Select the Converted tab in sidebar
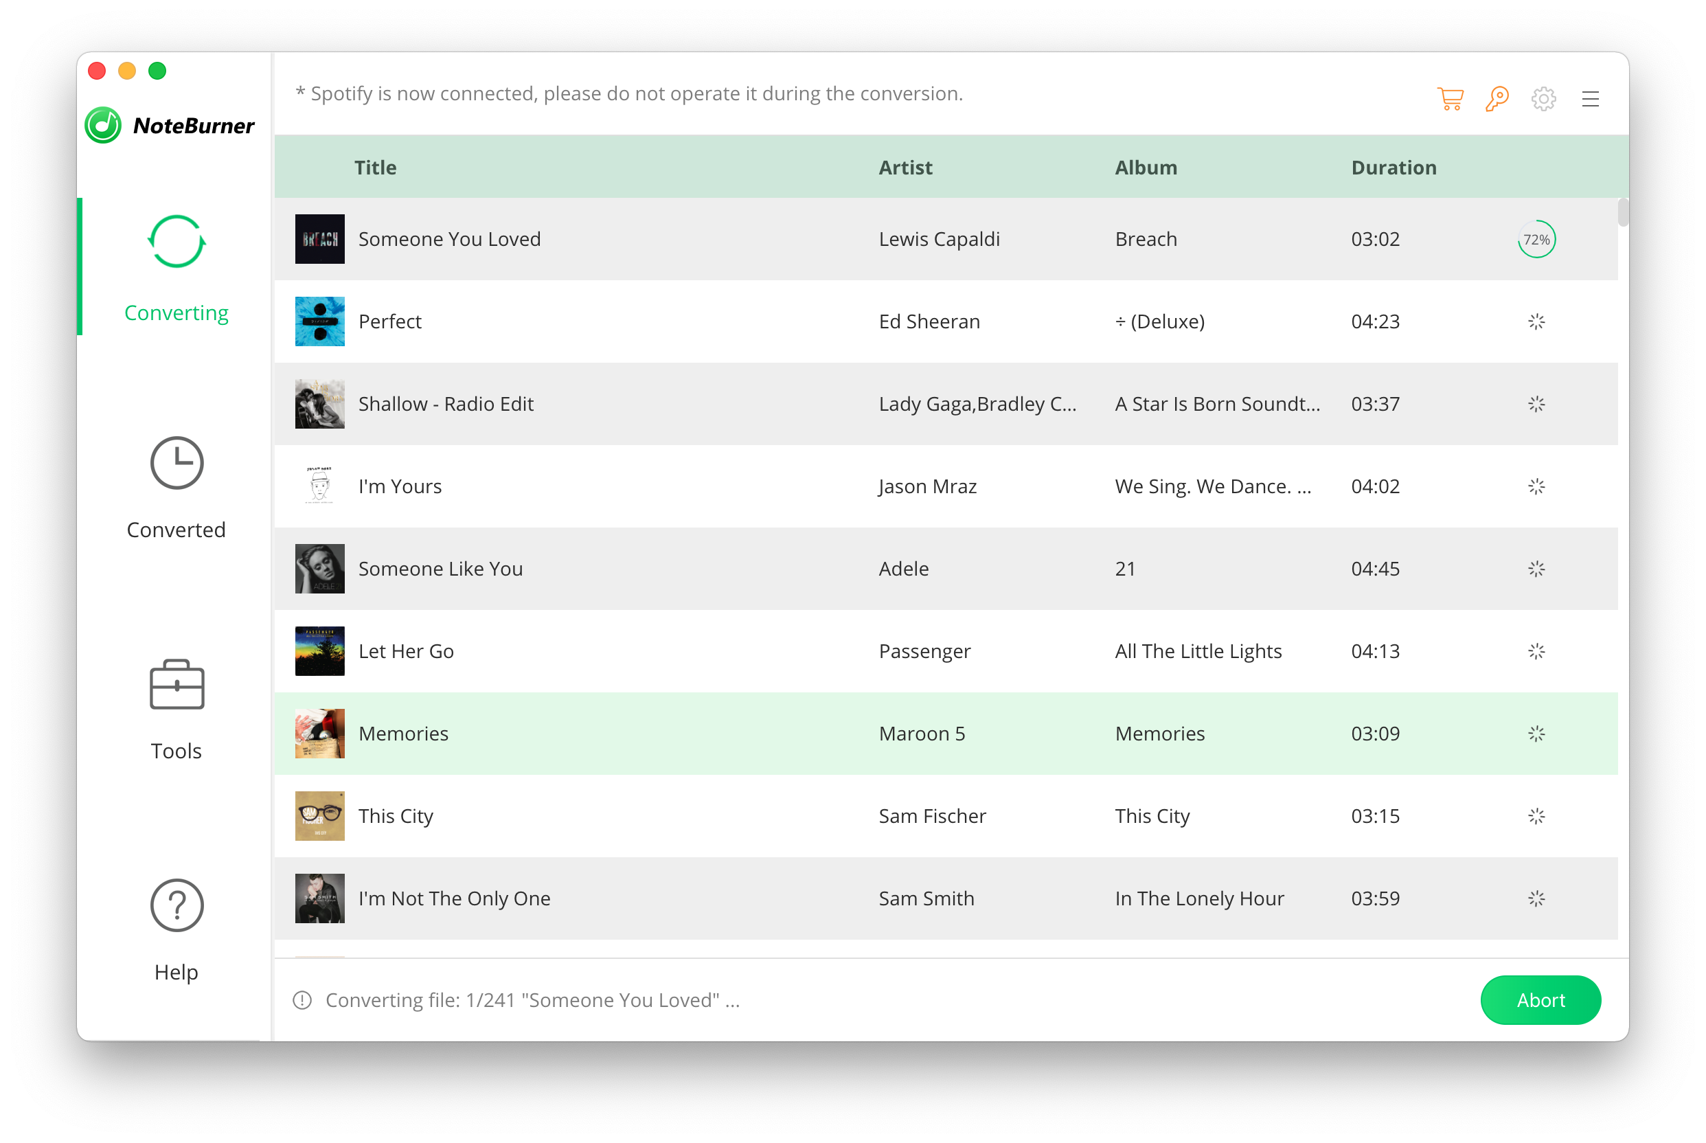Image resolution: width=1706 pixels, height=1143 pixels. (174, 487)
